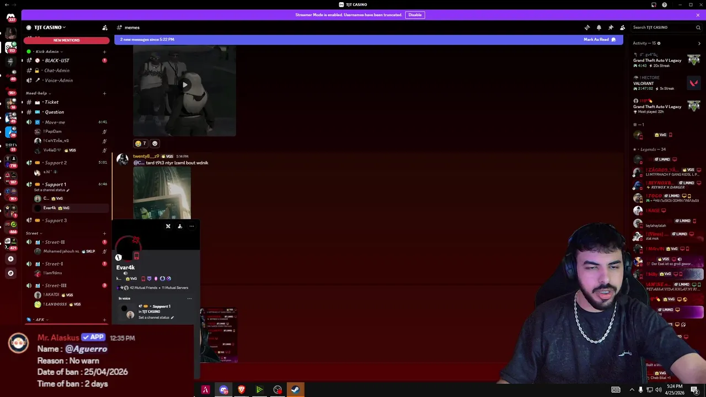Add channel to Kick Admin category
706x397 pixels.
pyautogui.click(x=104, y=52)
